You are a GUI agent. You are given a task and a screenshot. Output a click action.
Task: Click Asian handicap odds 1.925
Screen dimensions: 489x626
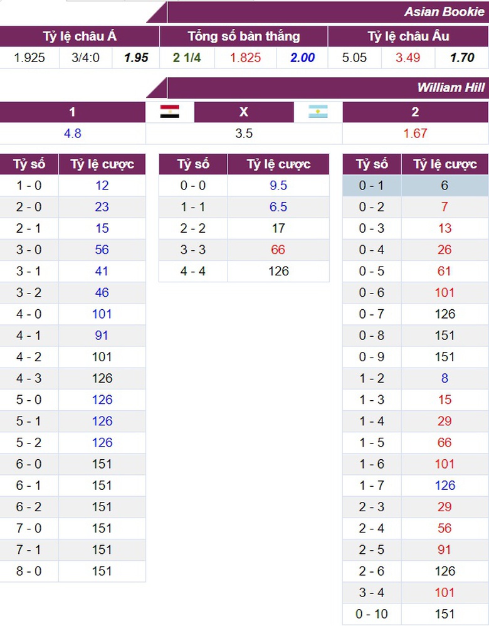[x=29, y=58]
